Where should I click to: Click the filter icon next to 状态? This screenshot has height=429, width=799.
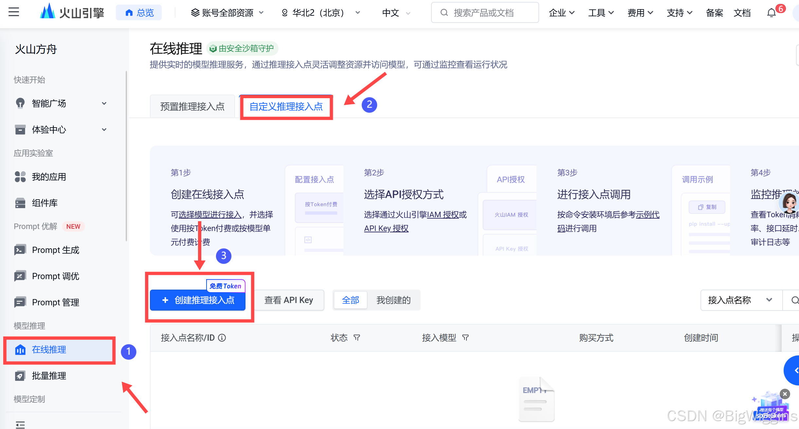pyautogui.click(x=357, y=338)
